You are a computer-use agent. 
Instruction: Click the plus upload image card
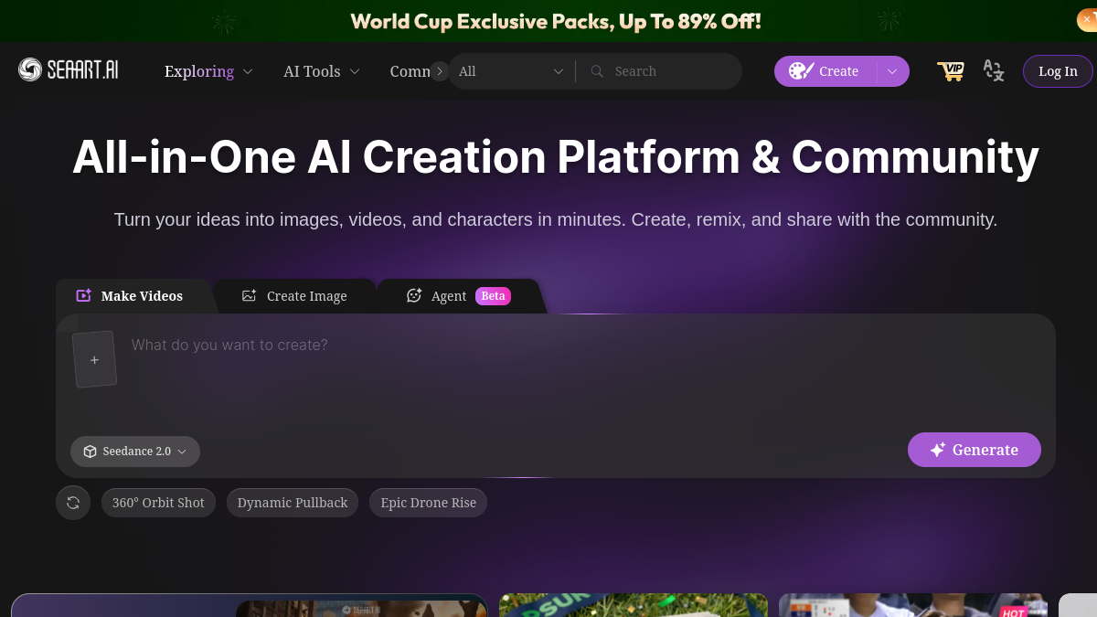tap(94, 359)
